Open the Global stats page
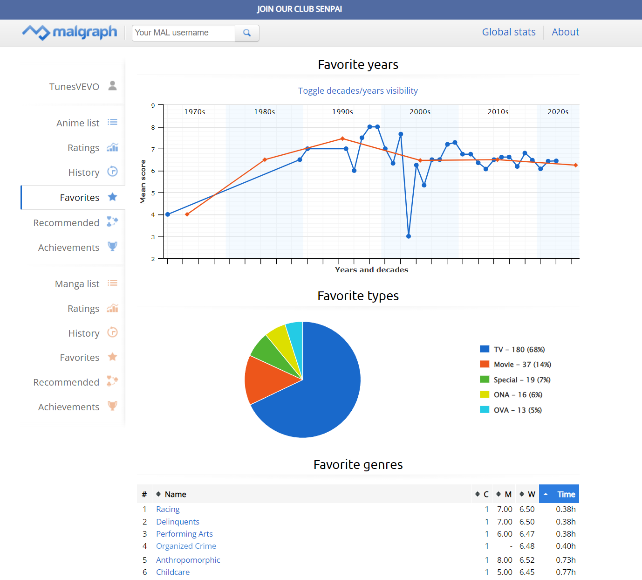The width and height of the screenshot is (642, 580). 508,32
